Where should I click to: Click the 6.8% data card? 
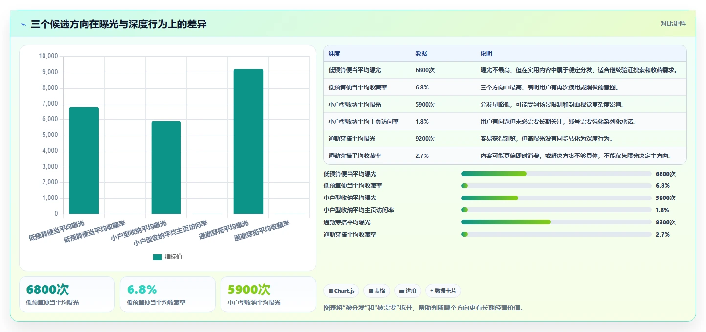point(168,294)
